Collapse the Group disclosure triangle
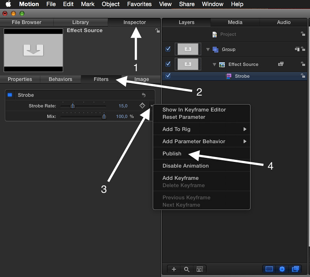Image resolution: width=310 pixels, height=277 pixels. coord(208,49)
